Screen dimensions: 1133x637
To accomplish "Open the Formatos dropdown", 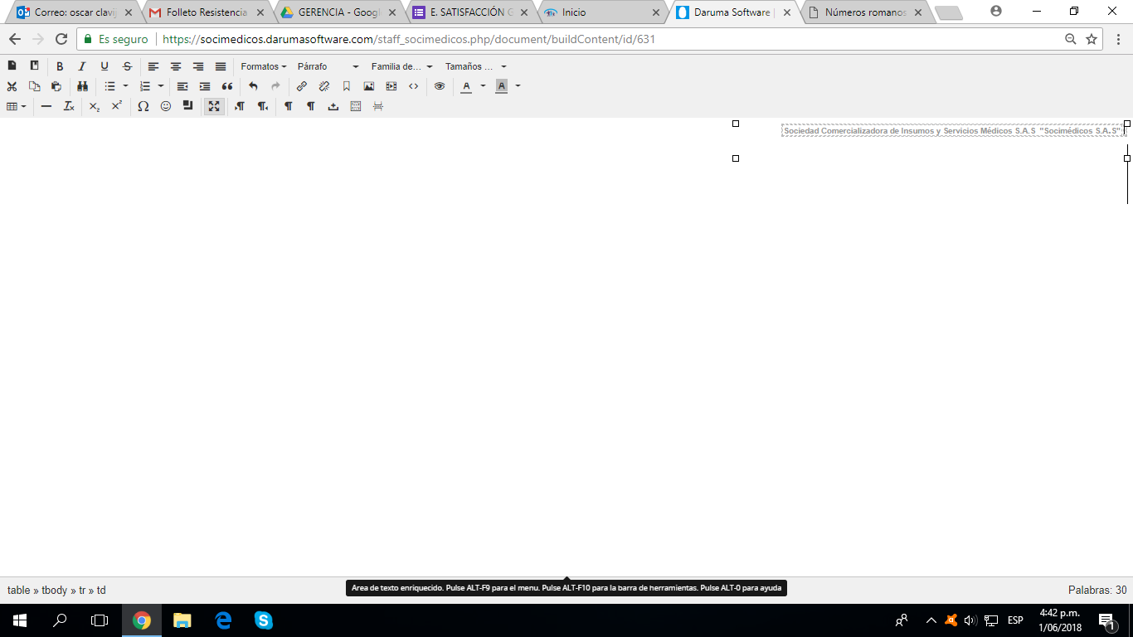I will (x=263, y=66).
